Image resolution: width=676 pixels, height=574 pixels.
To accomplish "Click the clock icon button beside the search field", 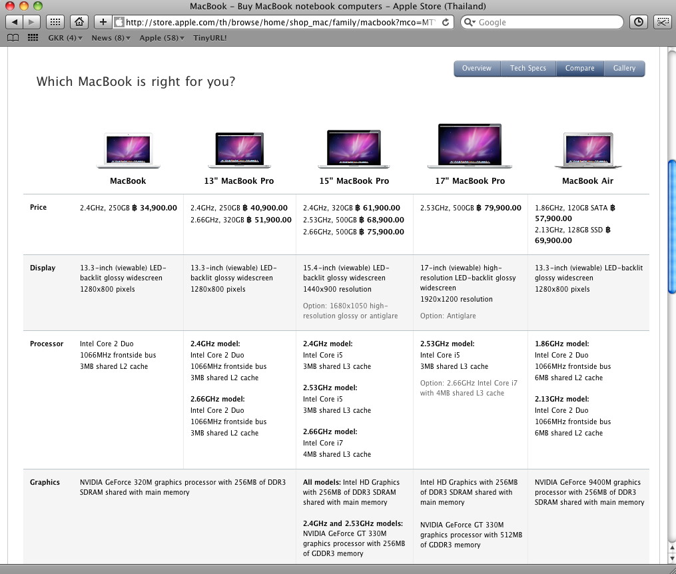I will coord(639,22).
